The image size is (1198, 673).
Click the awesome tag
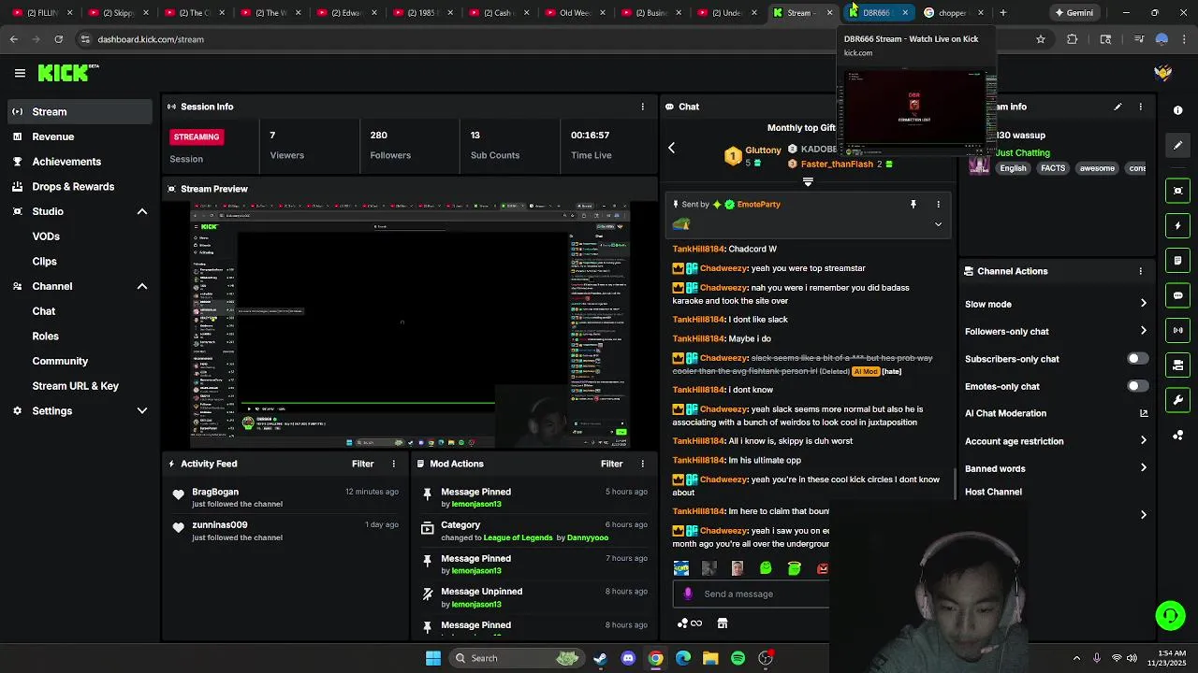1097,168
